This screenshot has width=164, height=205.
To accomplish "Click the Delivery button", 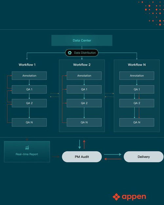I will click(144, 157).
